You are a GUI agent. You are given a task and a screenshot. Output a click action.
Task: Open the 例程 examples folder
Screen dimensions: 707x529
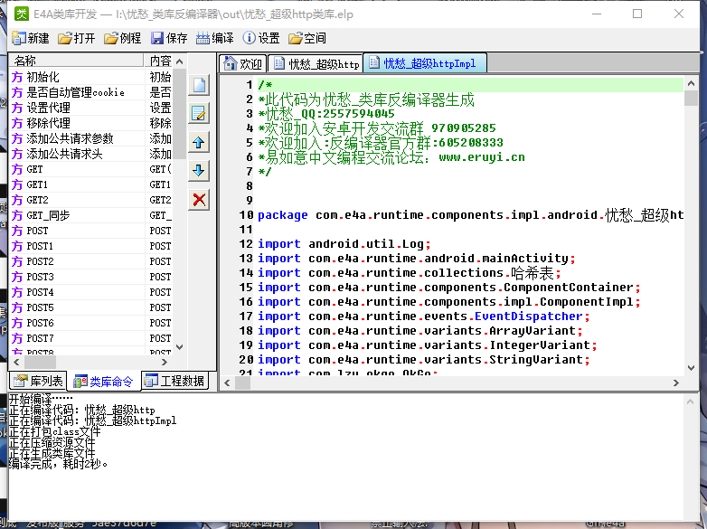pos(122,38)
